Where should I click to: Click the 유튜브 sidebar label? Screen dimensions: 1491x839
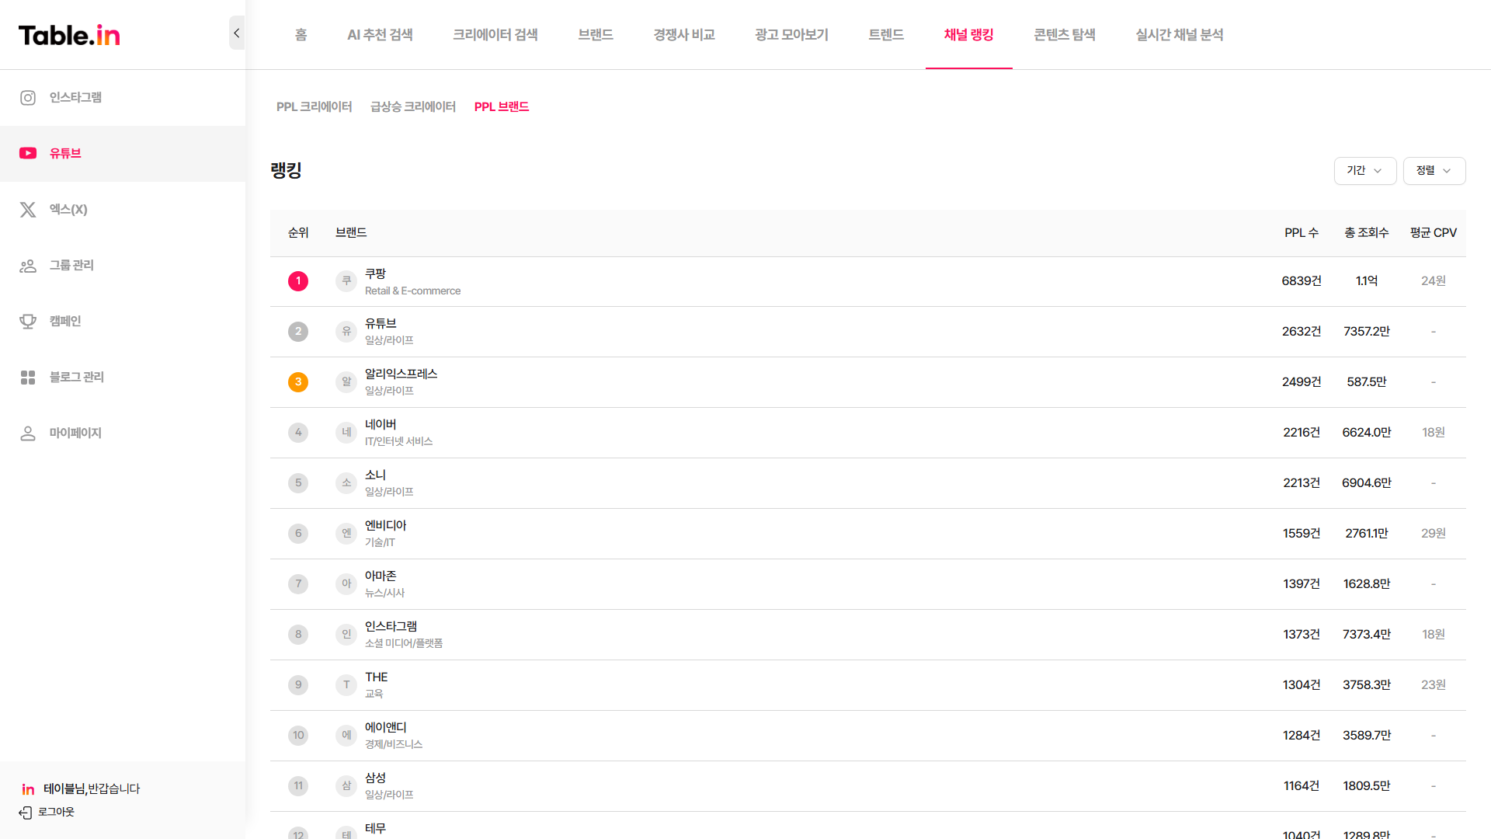coord(65,153)
